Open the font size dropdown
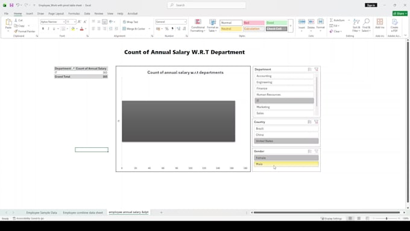 coord(75,22)
